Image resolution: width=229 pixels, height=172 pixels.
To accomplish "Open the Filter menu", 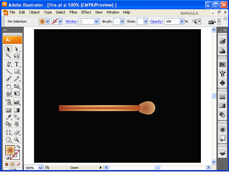I will coord(73,12).
